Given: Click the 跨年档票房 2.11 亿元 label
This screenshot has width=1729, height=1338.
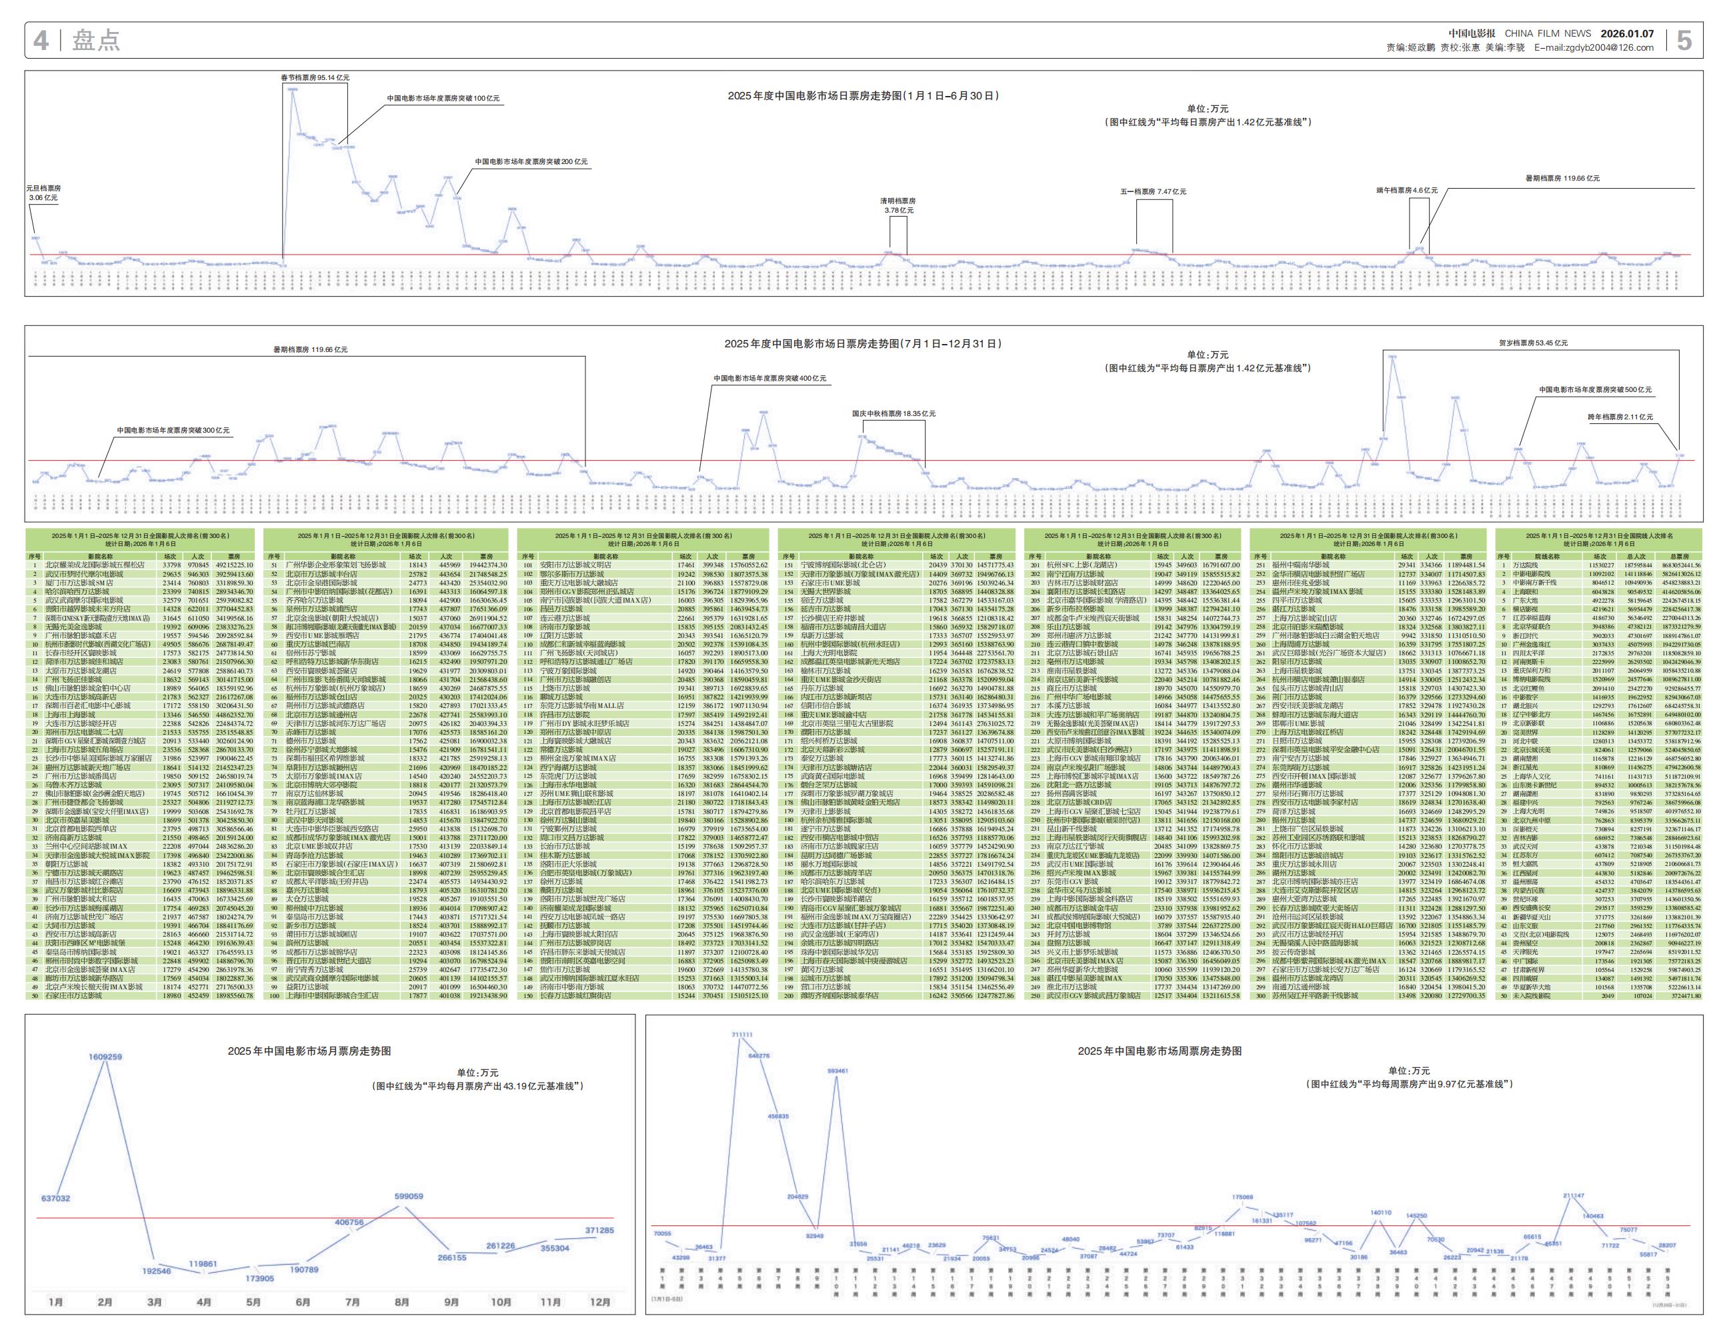Looking at the screenshot, I should tap(1620, 417).
